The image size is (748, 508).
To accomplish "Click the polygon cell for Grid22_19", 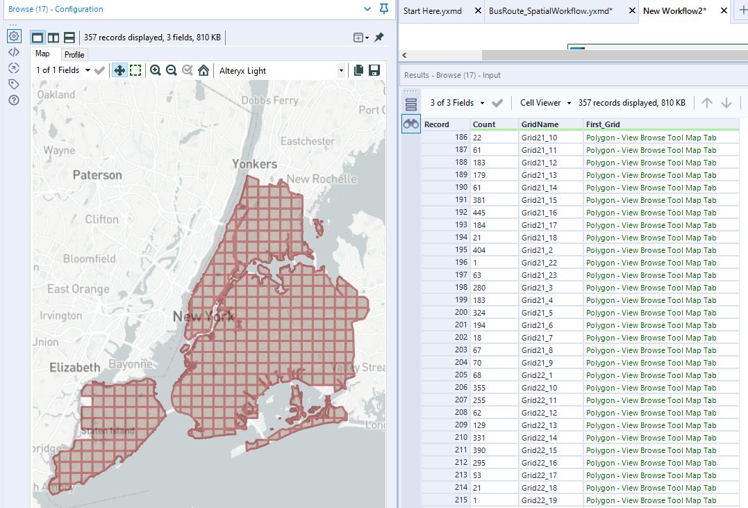I will [x=662, y=500].
